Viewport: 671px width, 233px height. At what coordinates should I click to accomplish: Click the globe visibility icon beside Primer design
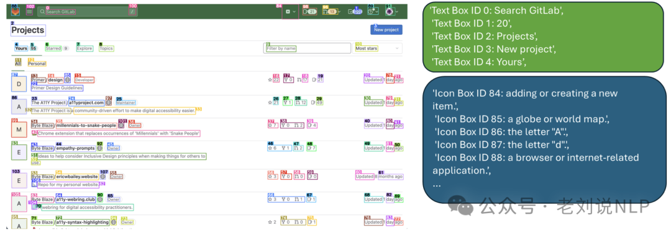click(67, 80)
